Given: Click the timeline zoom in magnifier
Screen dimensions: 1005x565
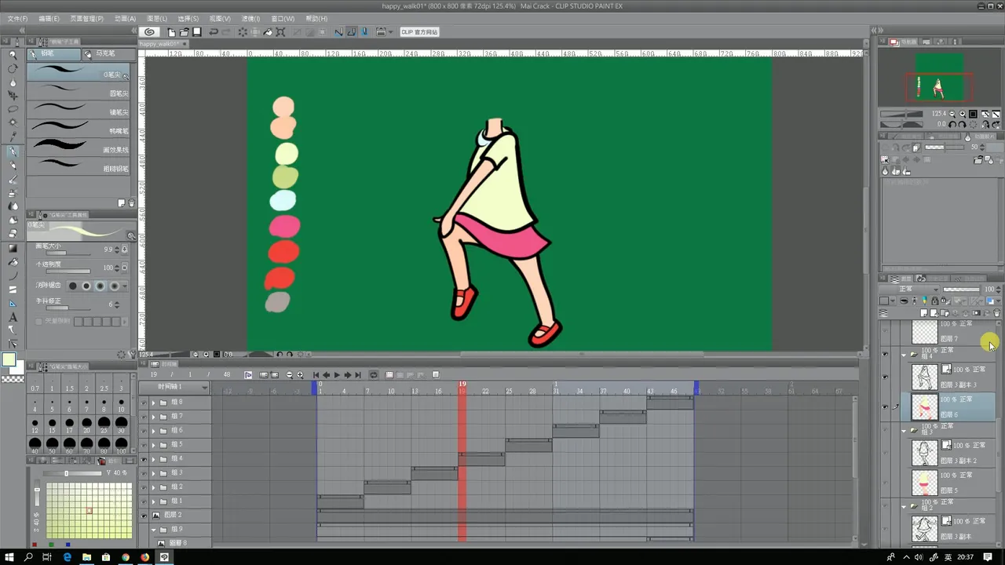Looking at the screenshot, I should coord(300,375).
